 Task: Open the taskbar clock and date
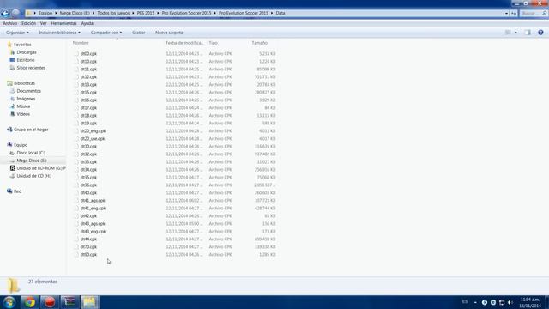click(x=530, y=302)
